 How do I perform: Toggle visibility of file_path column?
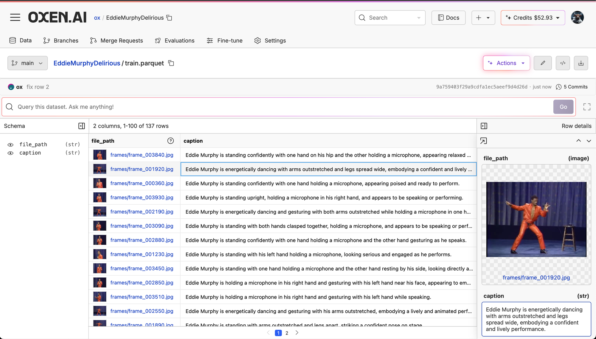coord(10,145)
